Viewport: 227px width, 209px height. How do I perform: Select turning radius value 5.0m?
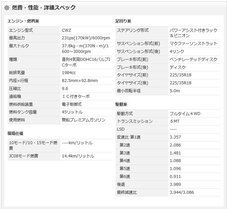point(175,91)
